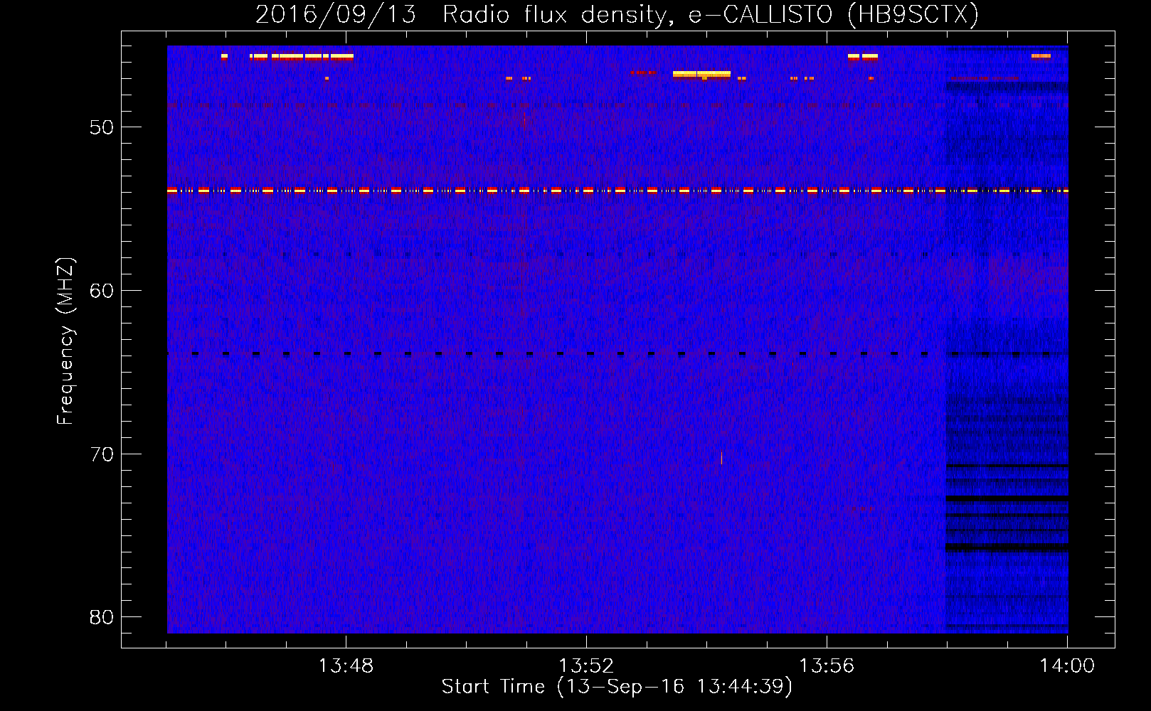Click the frequency tick label 60
This screenshot has width=1151, height=711.
[x=102, y=291]
